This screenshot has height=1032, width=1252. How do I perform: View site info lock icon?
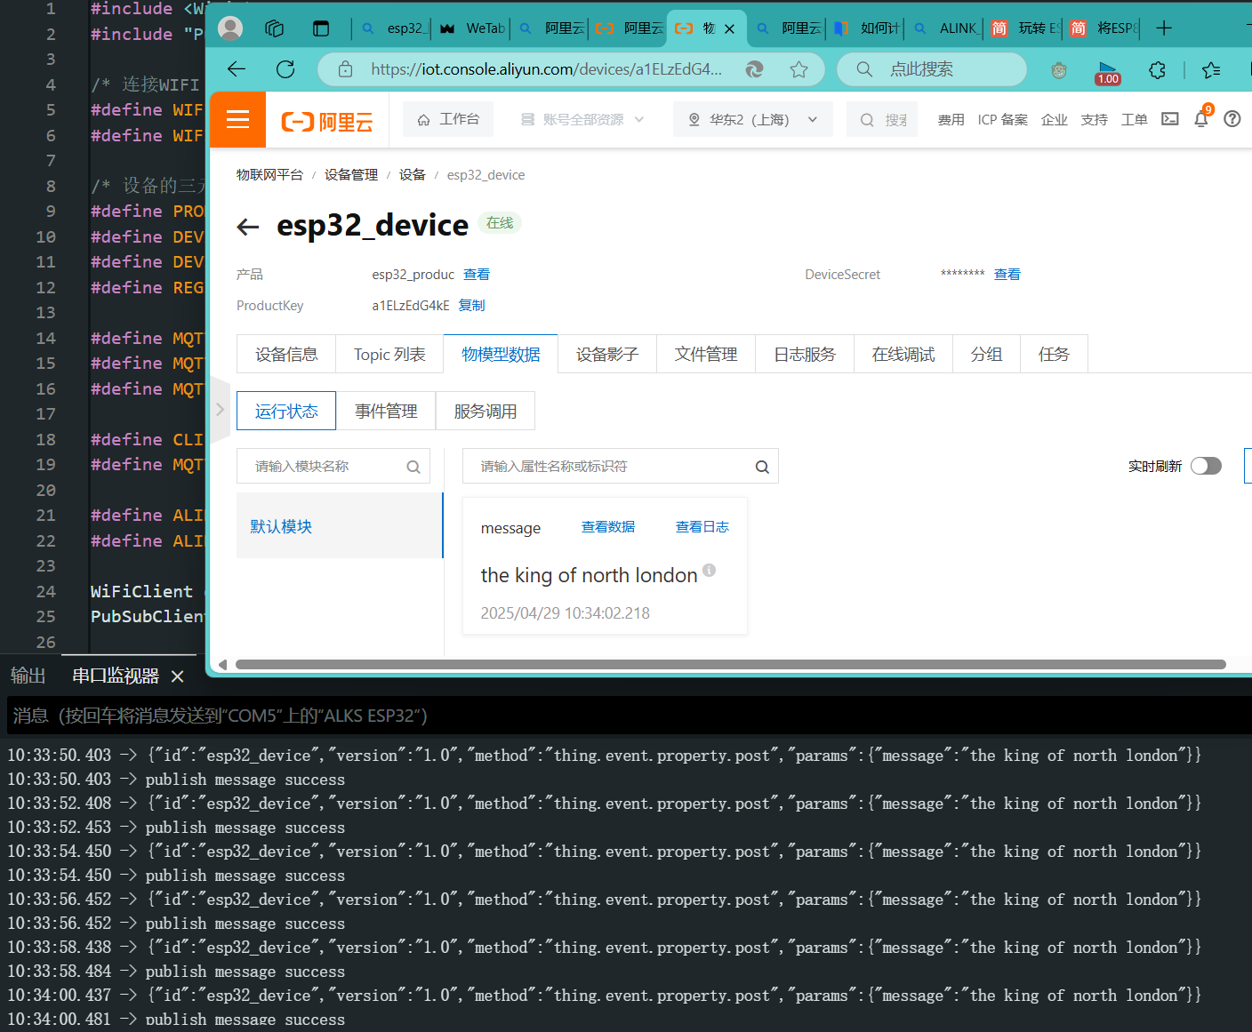tap(345, 69)
